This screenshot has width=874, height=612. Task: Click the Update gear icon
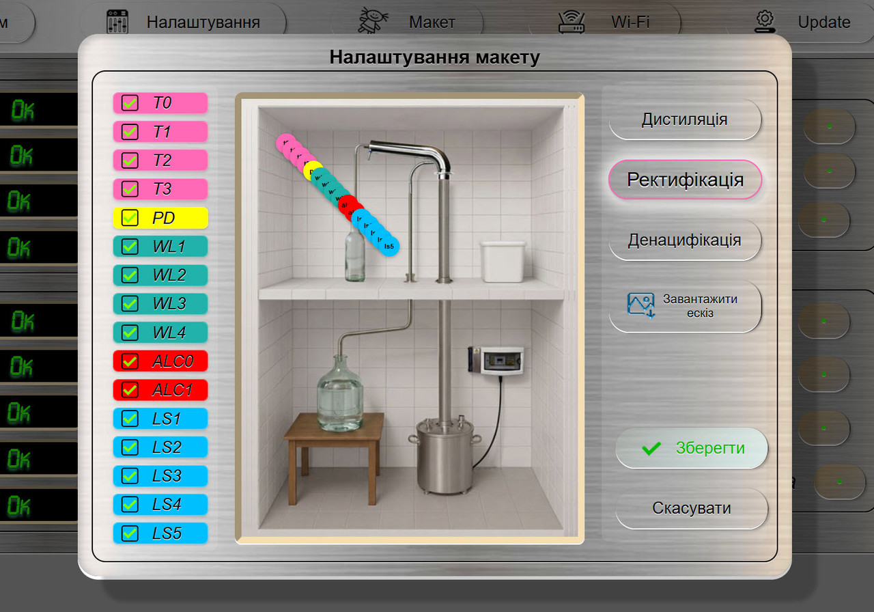(x=765, y=21)
